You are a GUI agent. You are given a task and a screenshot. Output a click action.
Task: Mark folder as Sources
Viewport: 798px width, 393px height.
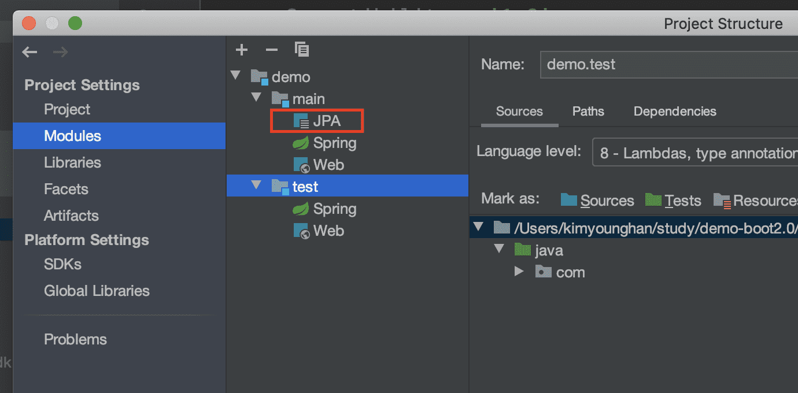(x=598, y=201)
